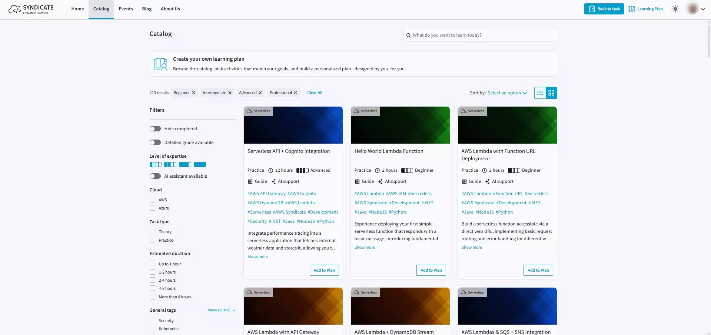This screenshot has height=335, width=711.
Task: Toggle Detailed guide available switch
Action: (x=155, y=143)
